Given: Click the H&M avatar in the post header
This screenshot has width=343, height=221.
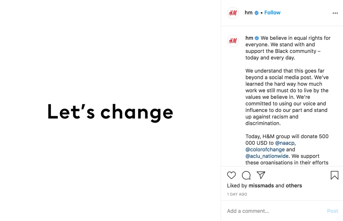Looking at the screenshot, I should pos(233,13).
